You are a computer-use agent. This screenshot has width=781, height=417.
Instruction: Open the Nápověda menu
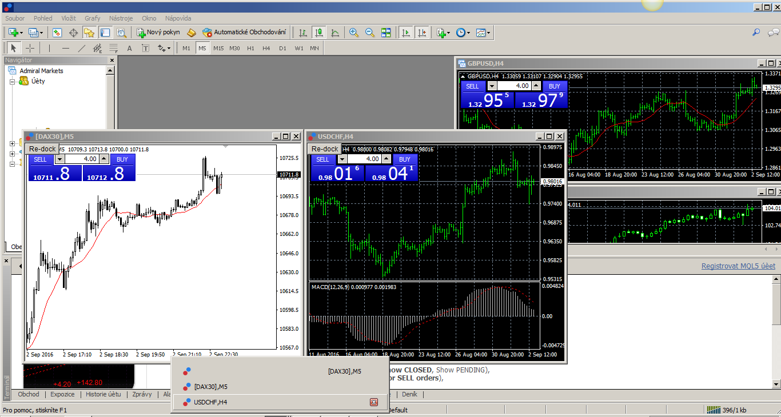tap(178, 18)
